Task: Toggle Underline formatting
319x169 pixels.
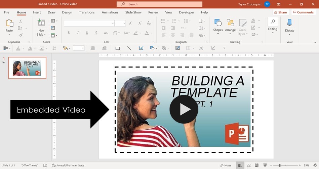Action: pos(87,33)
